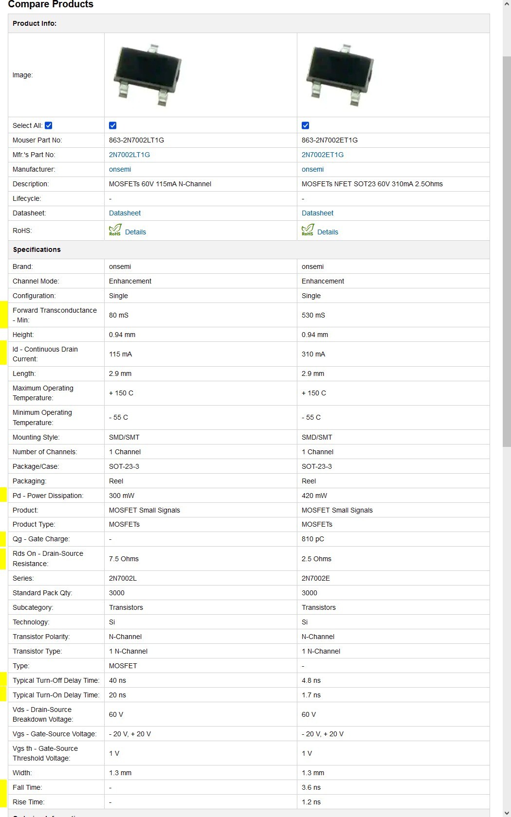Open Datasheet for the 2N7002LT1G
Image resolution: width=511 pixels, height=817 pixels.
(125, 213)
